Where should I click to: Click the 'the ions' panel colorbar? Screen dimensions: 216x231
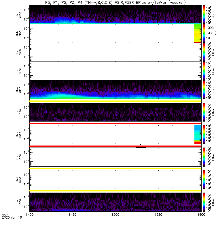tap(204, 202)
